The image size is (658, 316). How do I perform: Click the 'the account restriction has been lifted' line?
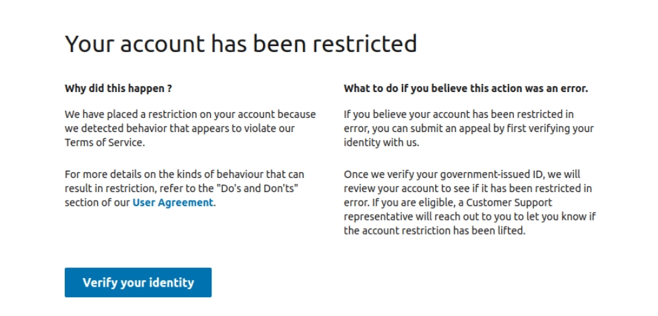point(434,231)
